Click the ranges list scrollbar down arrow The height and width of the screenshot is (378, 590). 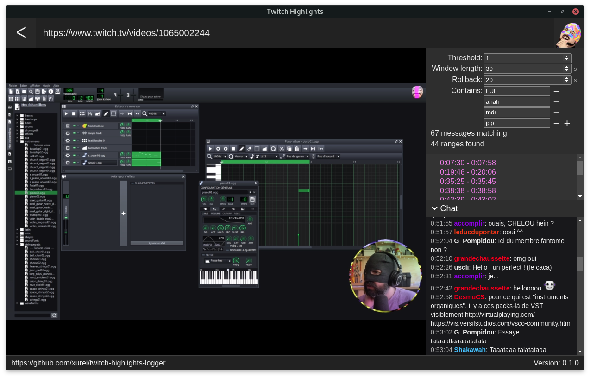(580, 196)
